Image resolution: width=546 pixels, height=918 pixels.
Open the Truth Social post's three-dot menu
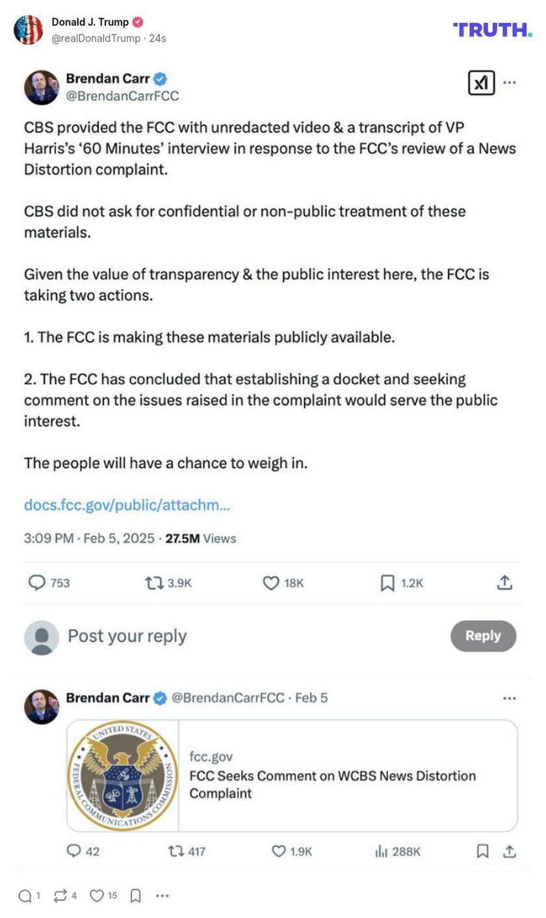pos(162,896)
